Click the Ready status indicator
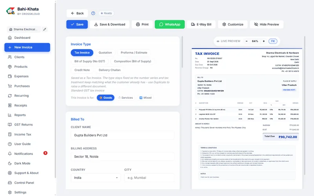The image size is (314, 196). click(x=106, y=13)
